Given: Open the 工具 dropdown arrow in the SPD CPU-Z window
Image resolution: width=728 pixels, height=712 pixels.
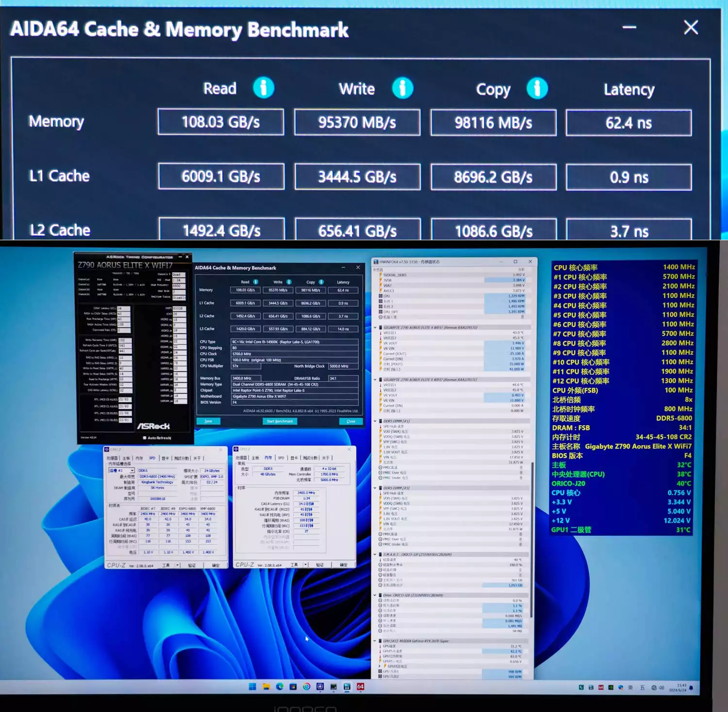Looking at the screenshot, I should 177,565.
